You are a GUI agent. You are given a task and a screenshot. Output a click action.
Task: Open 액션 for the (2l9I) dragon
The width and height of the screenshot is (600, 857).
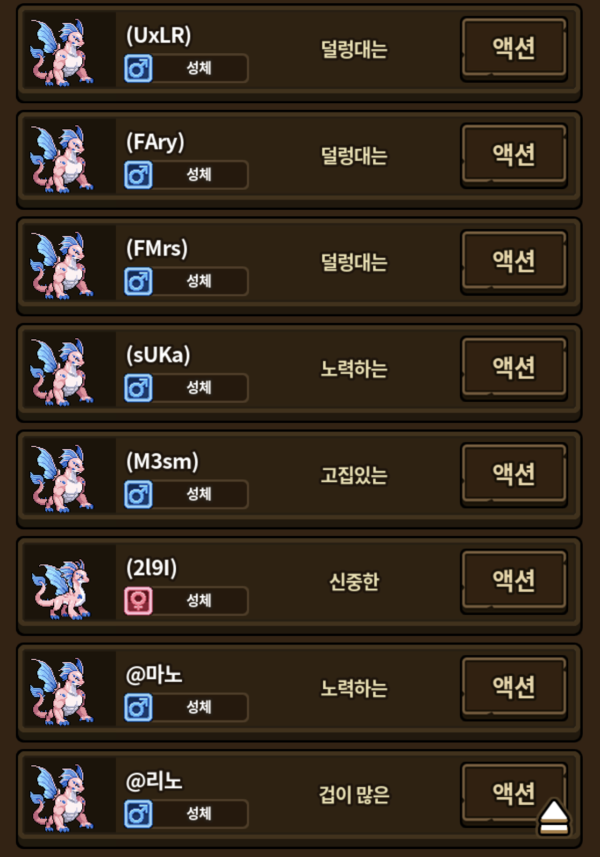click(x=514, y=581)
